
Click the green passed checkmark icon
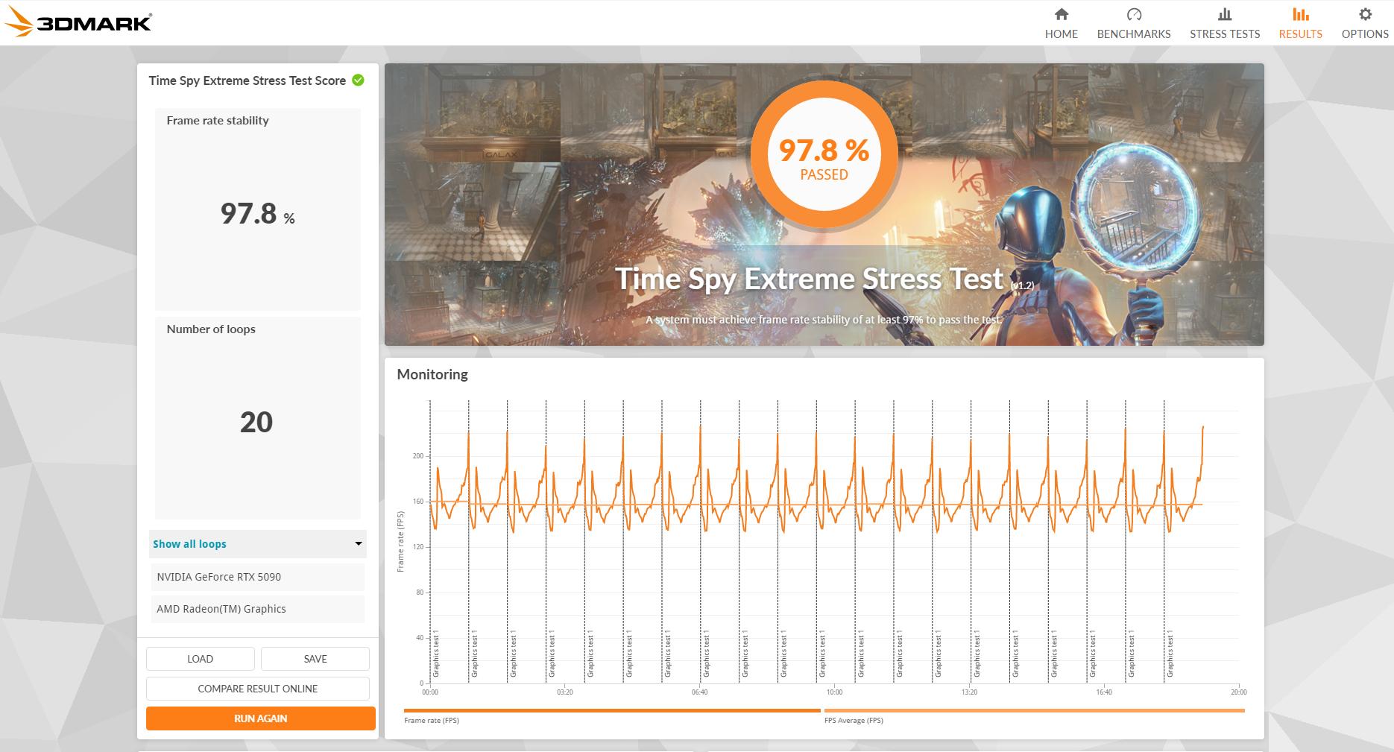(359, 80)
